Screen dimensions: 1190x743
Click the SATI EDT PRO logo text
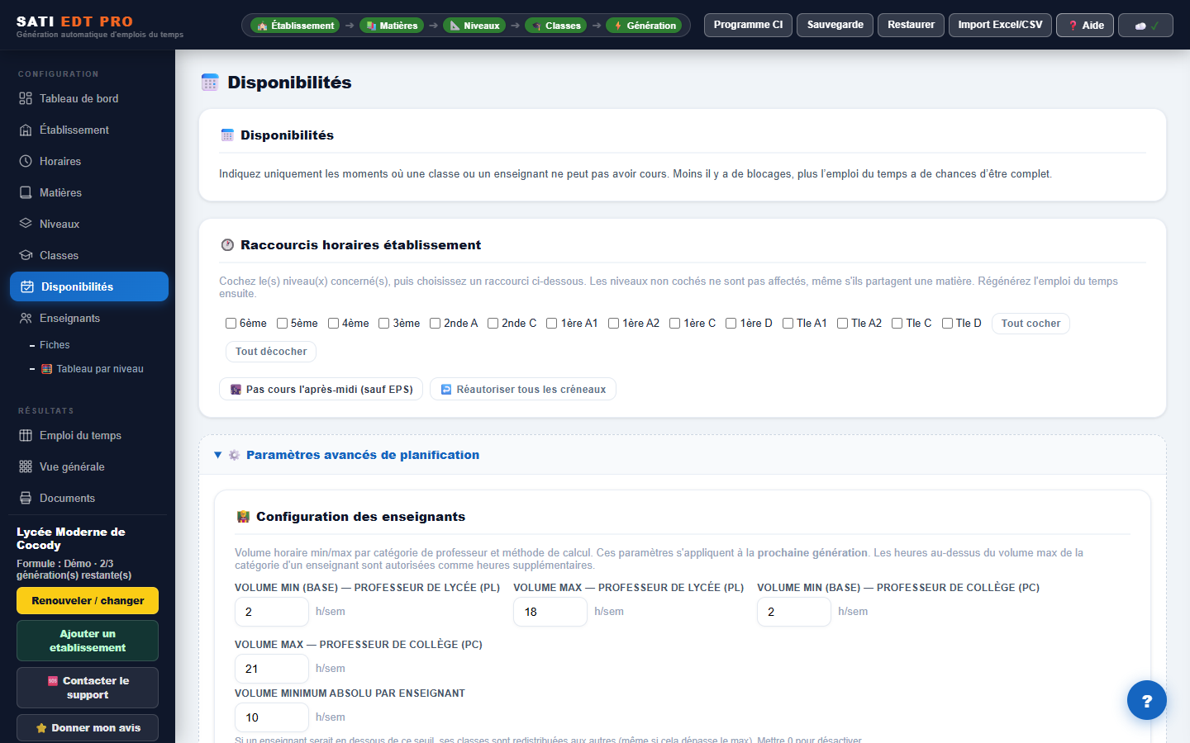click(74, 21)
